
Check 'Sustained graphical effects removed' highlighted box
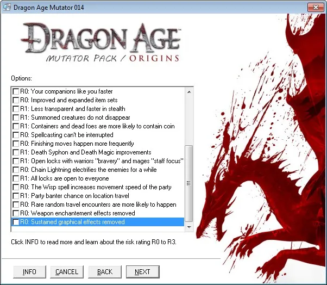[16, 222]
